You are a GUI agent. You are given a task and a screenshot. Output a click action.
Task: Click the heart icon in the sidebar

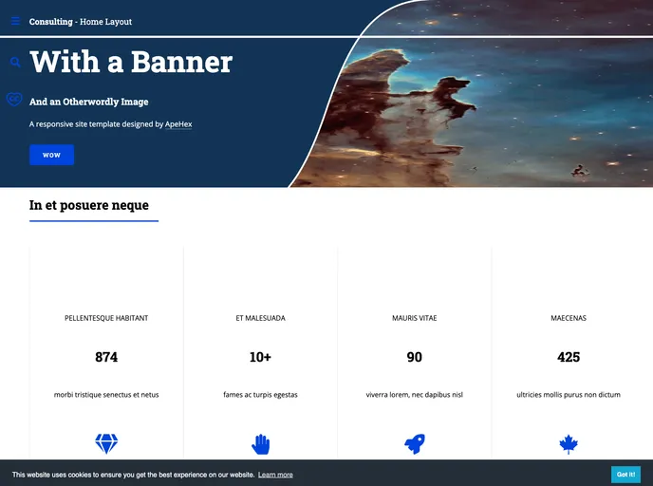click(x=14, y=99)
